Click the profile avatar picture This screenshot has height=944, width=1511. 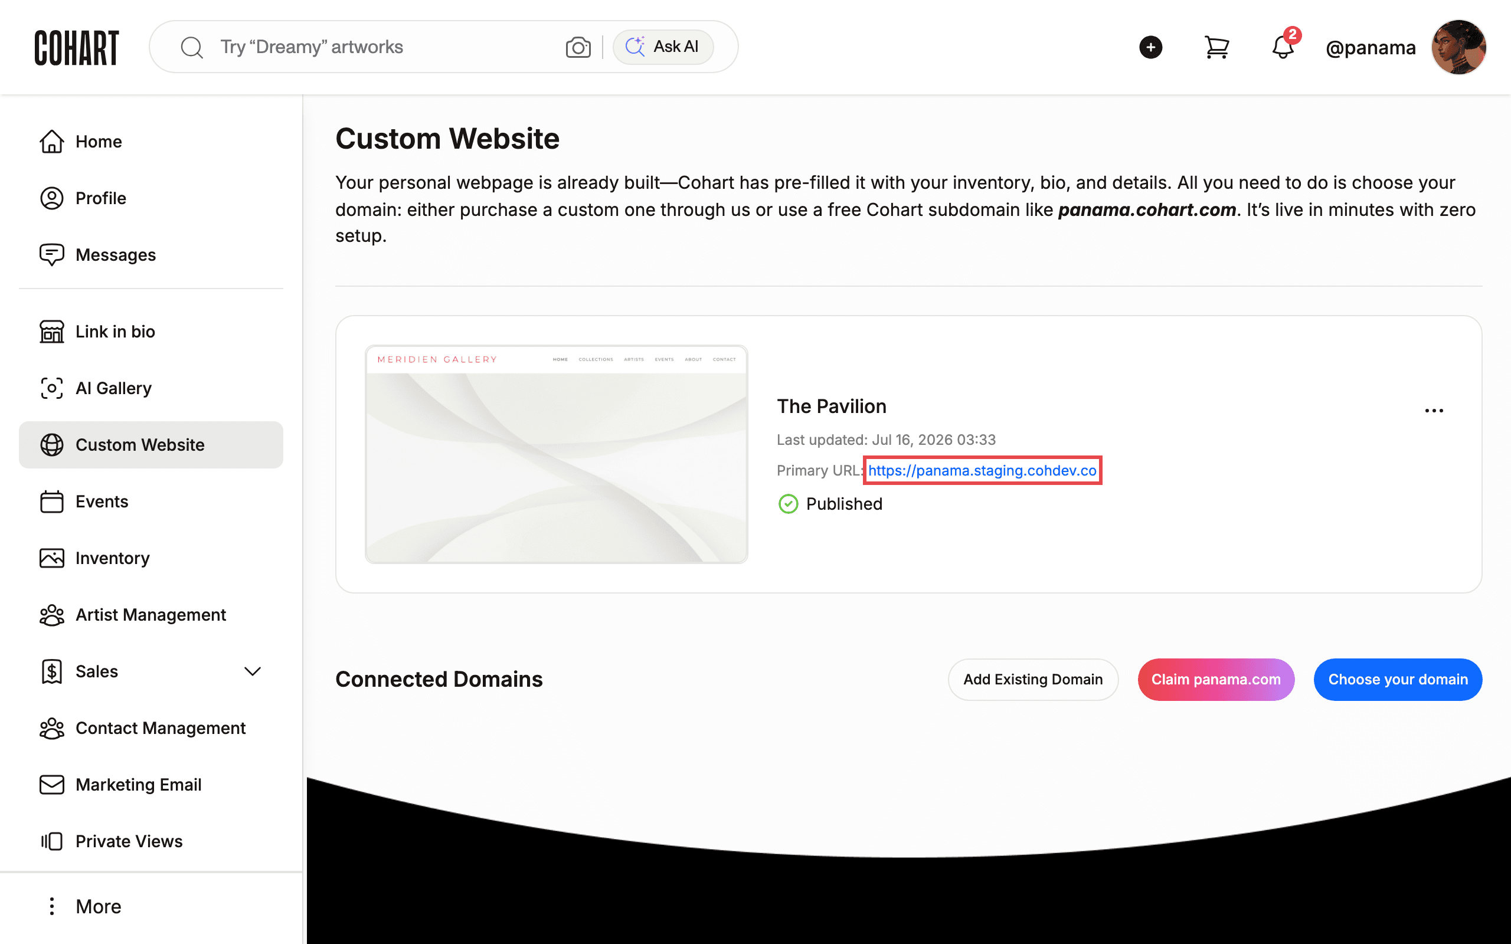(1458, 47)
